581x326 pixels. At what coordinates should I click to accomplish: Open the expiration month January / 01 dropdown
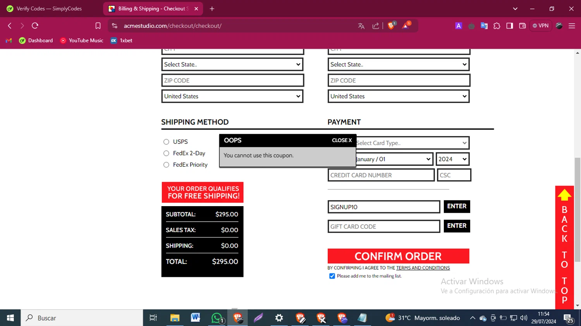coord(394,159)
